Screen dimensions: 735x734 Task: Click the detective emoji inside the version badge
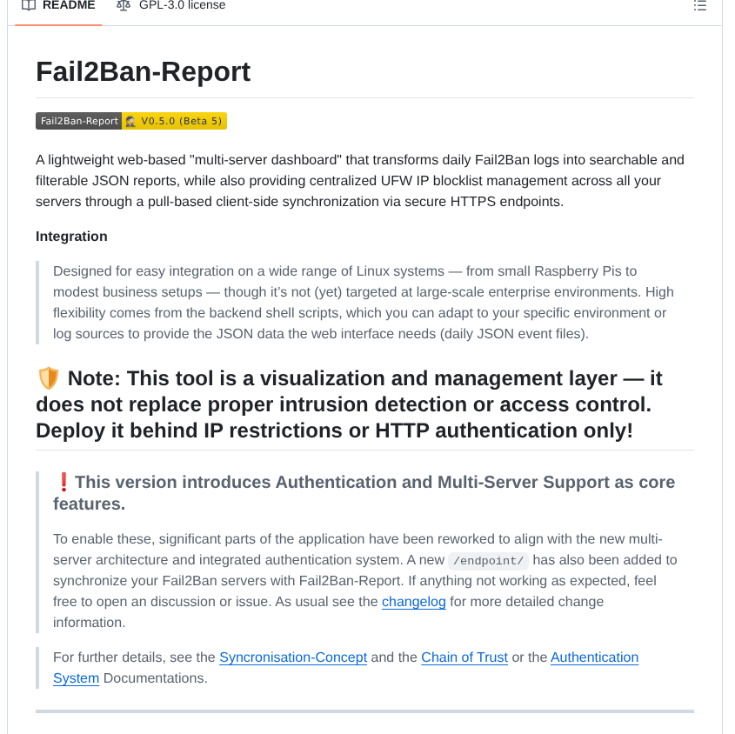point(132,121)
